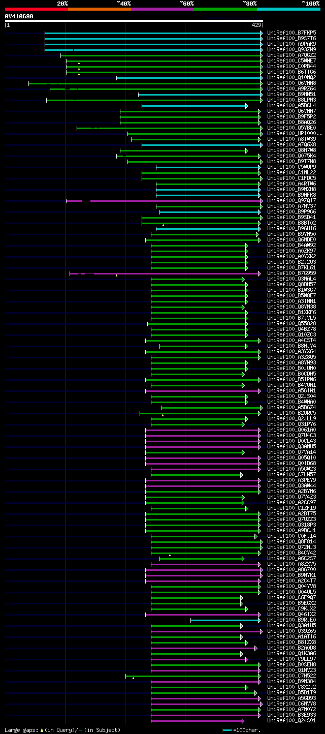Click the query end position 429
The width and height of the screenshot is (325, 734).
coord(256,25)
